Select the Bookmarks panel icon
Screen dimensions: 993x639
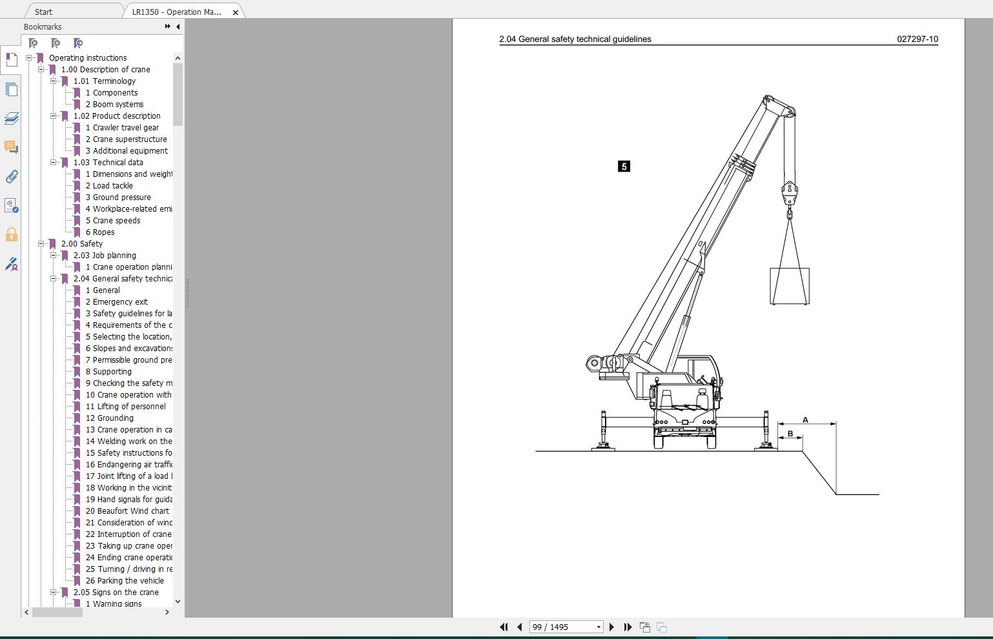click(11, 59)
